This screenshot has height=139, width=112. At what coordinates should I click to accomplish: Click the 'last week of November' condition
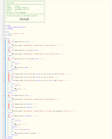(38, 74)
